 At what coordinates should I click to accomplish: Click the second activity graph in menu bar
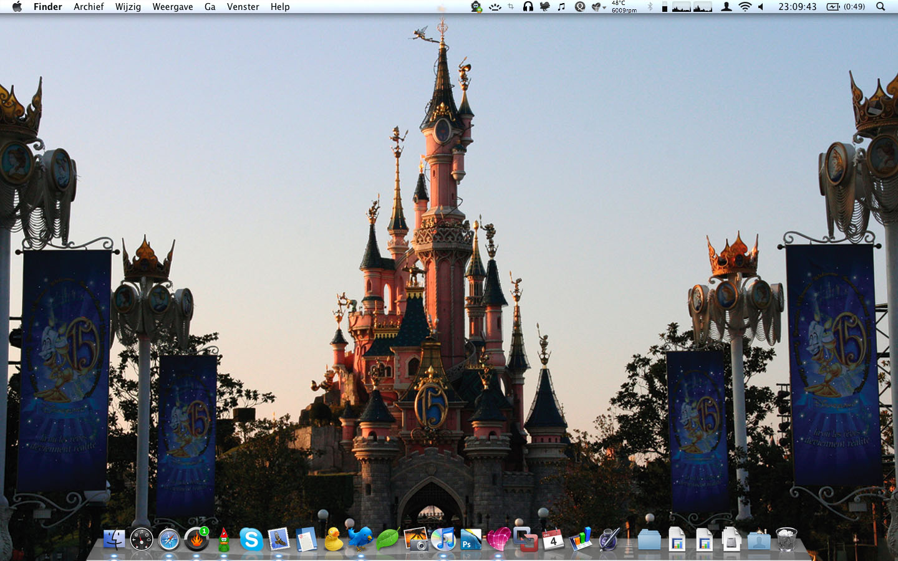tap(703, 7)
